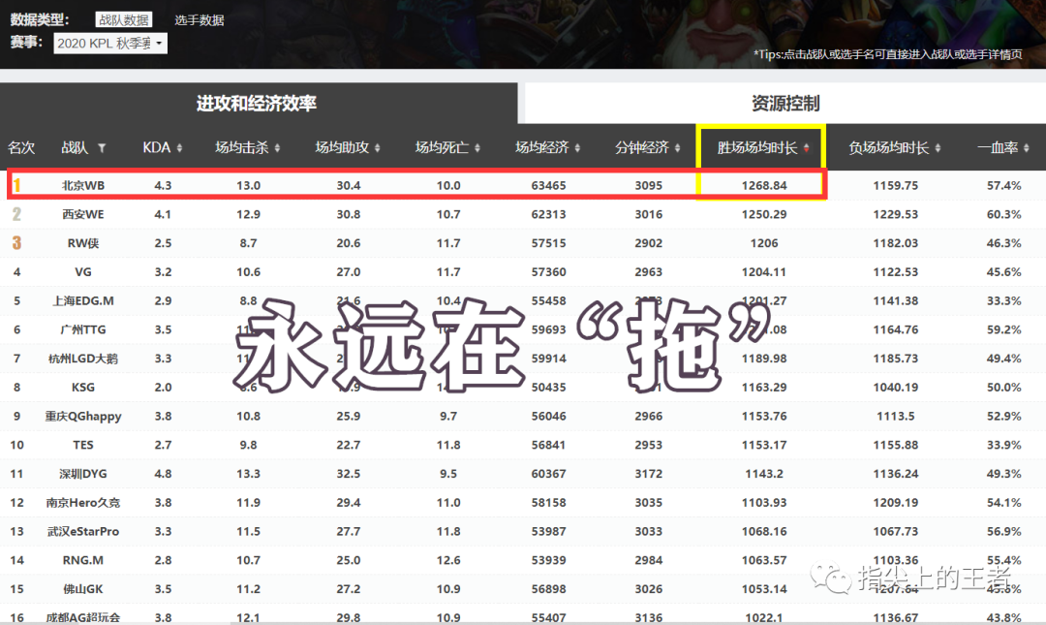Click RW侠 win duration value 1206
The image size is (1046, 625).
click(x=764, y=243)
